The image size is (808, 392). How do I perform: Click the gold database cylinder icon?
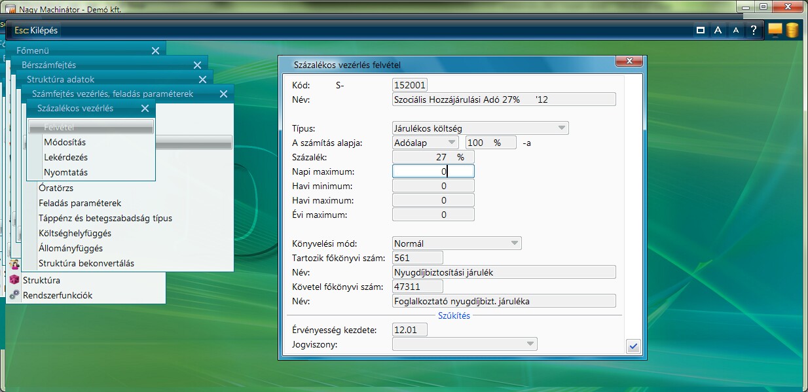click(x=792, y=30)
